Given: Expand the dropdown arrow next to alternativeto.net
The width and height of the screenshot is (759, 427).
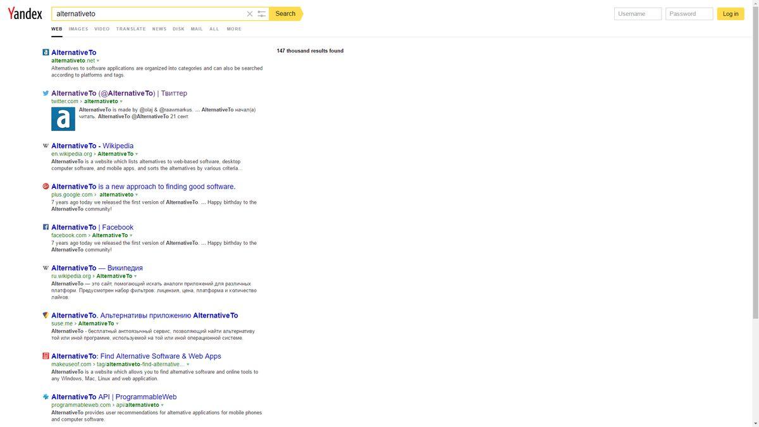Looking at the screenshot, I should pyautogui.click(x=98, y=61).
